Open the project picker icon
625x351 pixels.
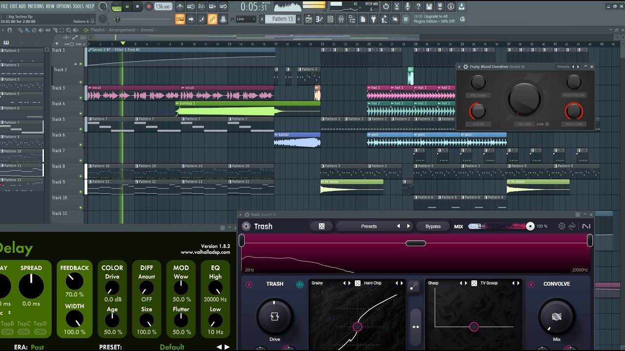362,19
